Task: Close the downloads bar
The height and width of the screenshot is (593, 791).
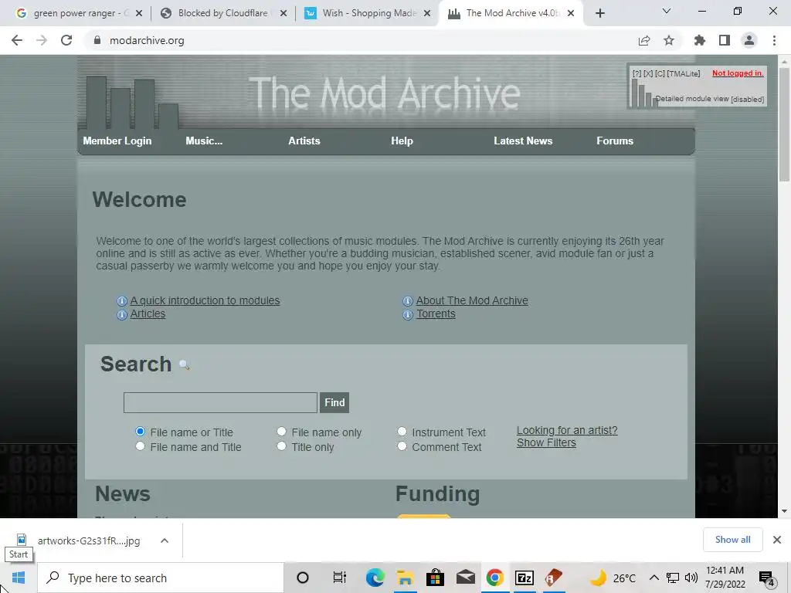Action: (777, 540)
